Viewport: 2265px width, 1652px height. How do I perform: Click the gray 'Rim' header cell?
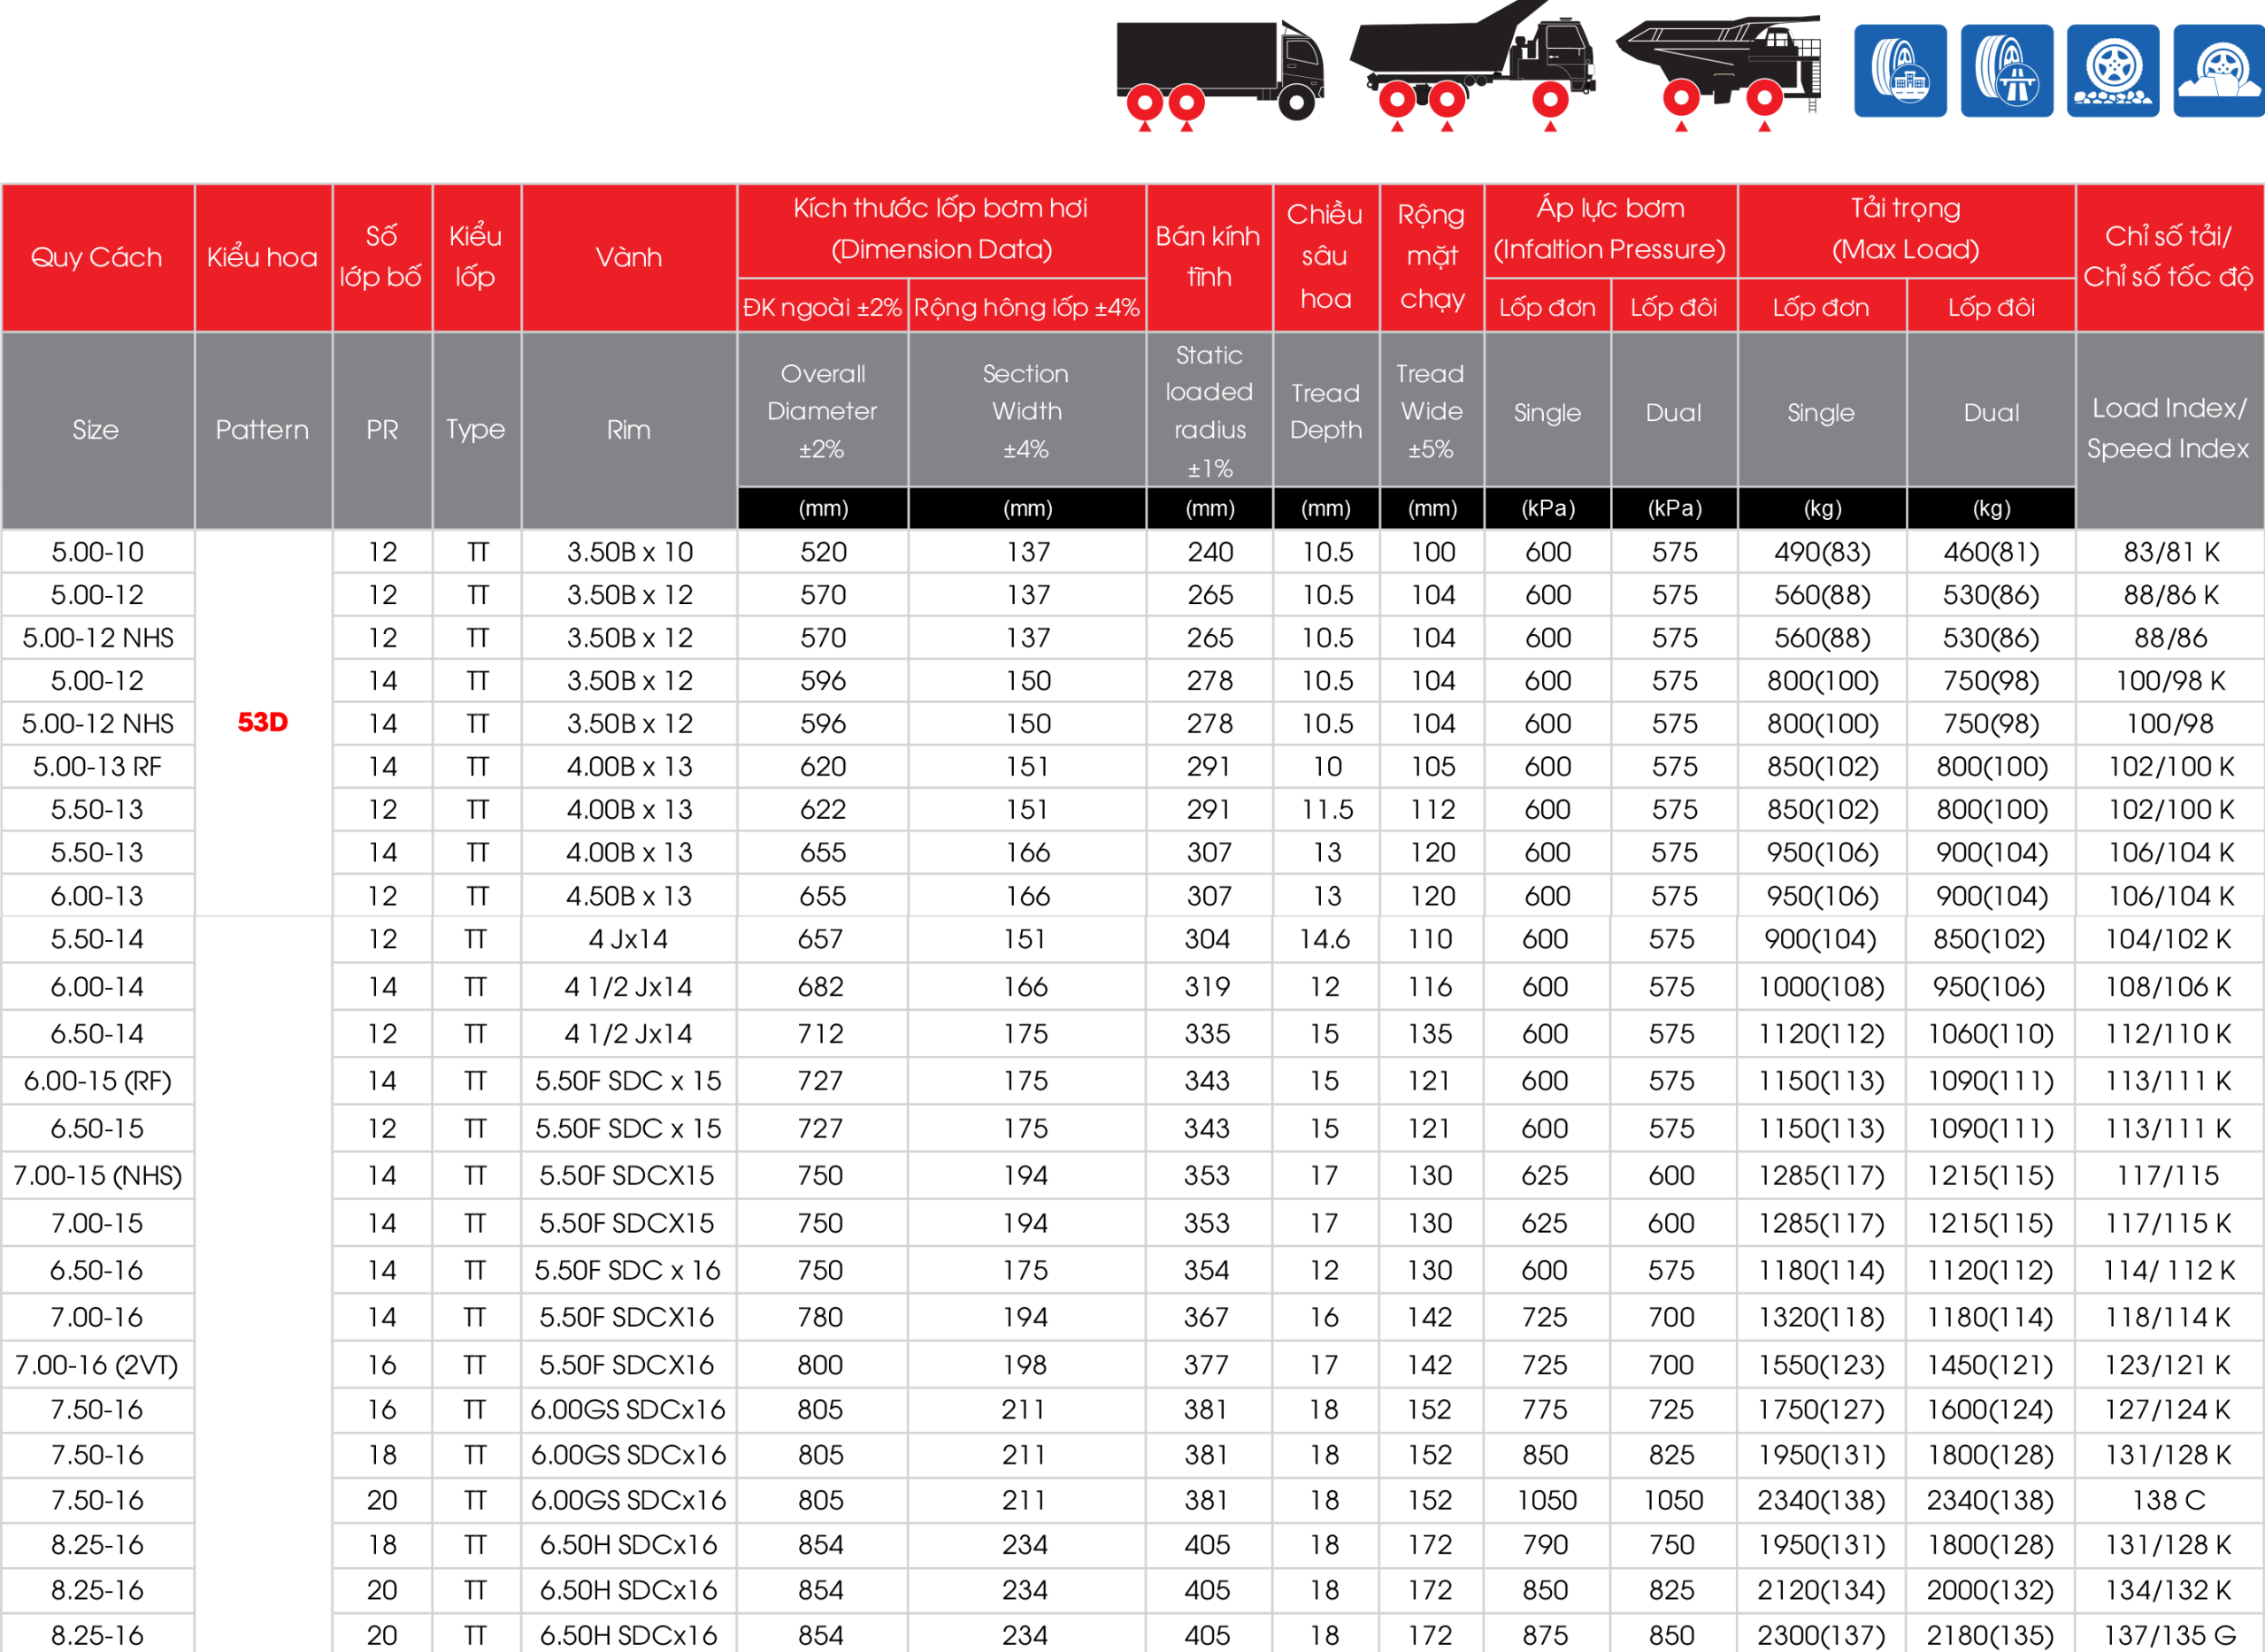628,430
